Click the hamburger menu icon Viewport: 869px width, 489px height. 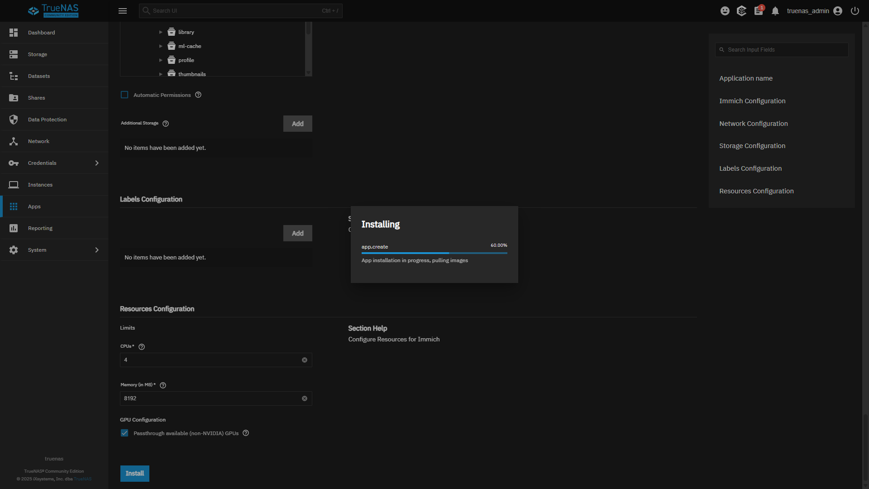click(x=123, y=11)
